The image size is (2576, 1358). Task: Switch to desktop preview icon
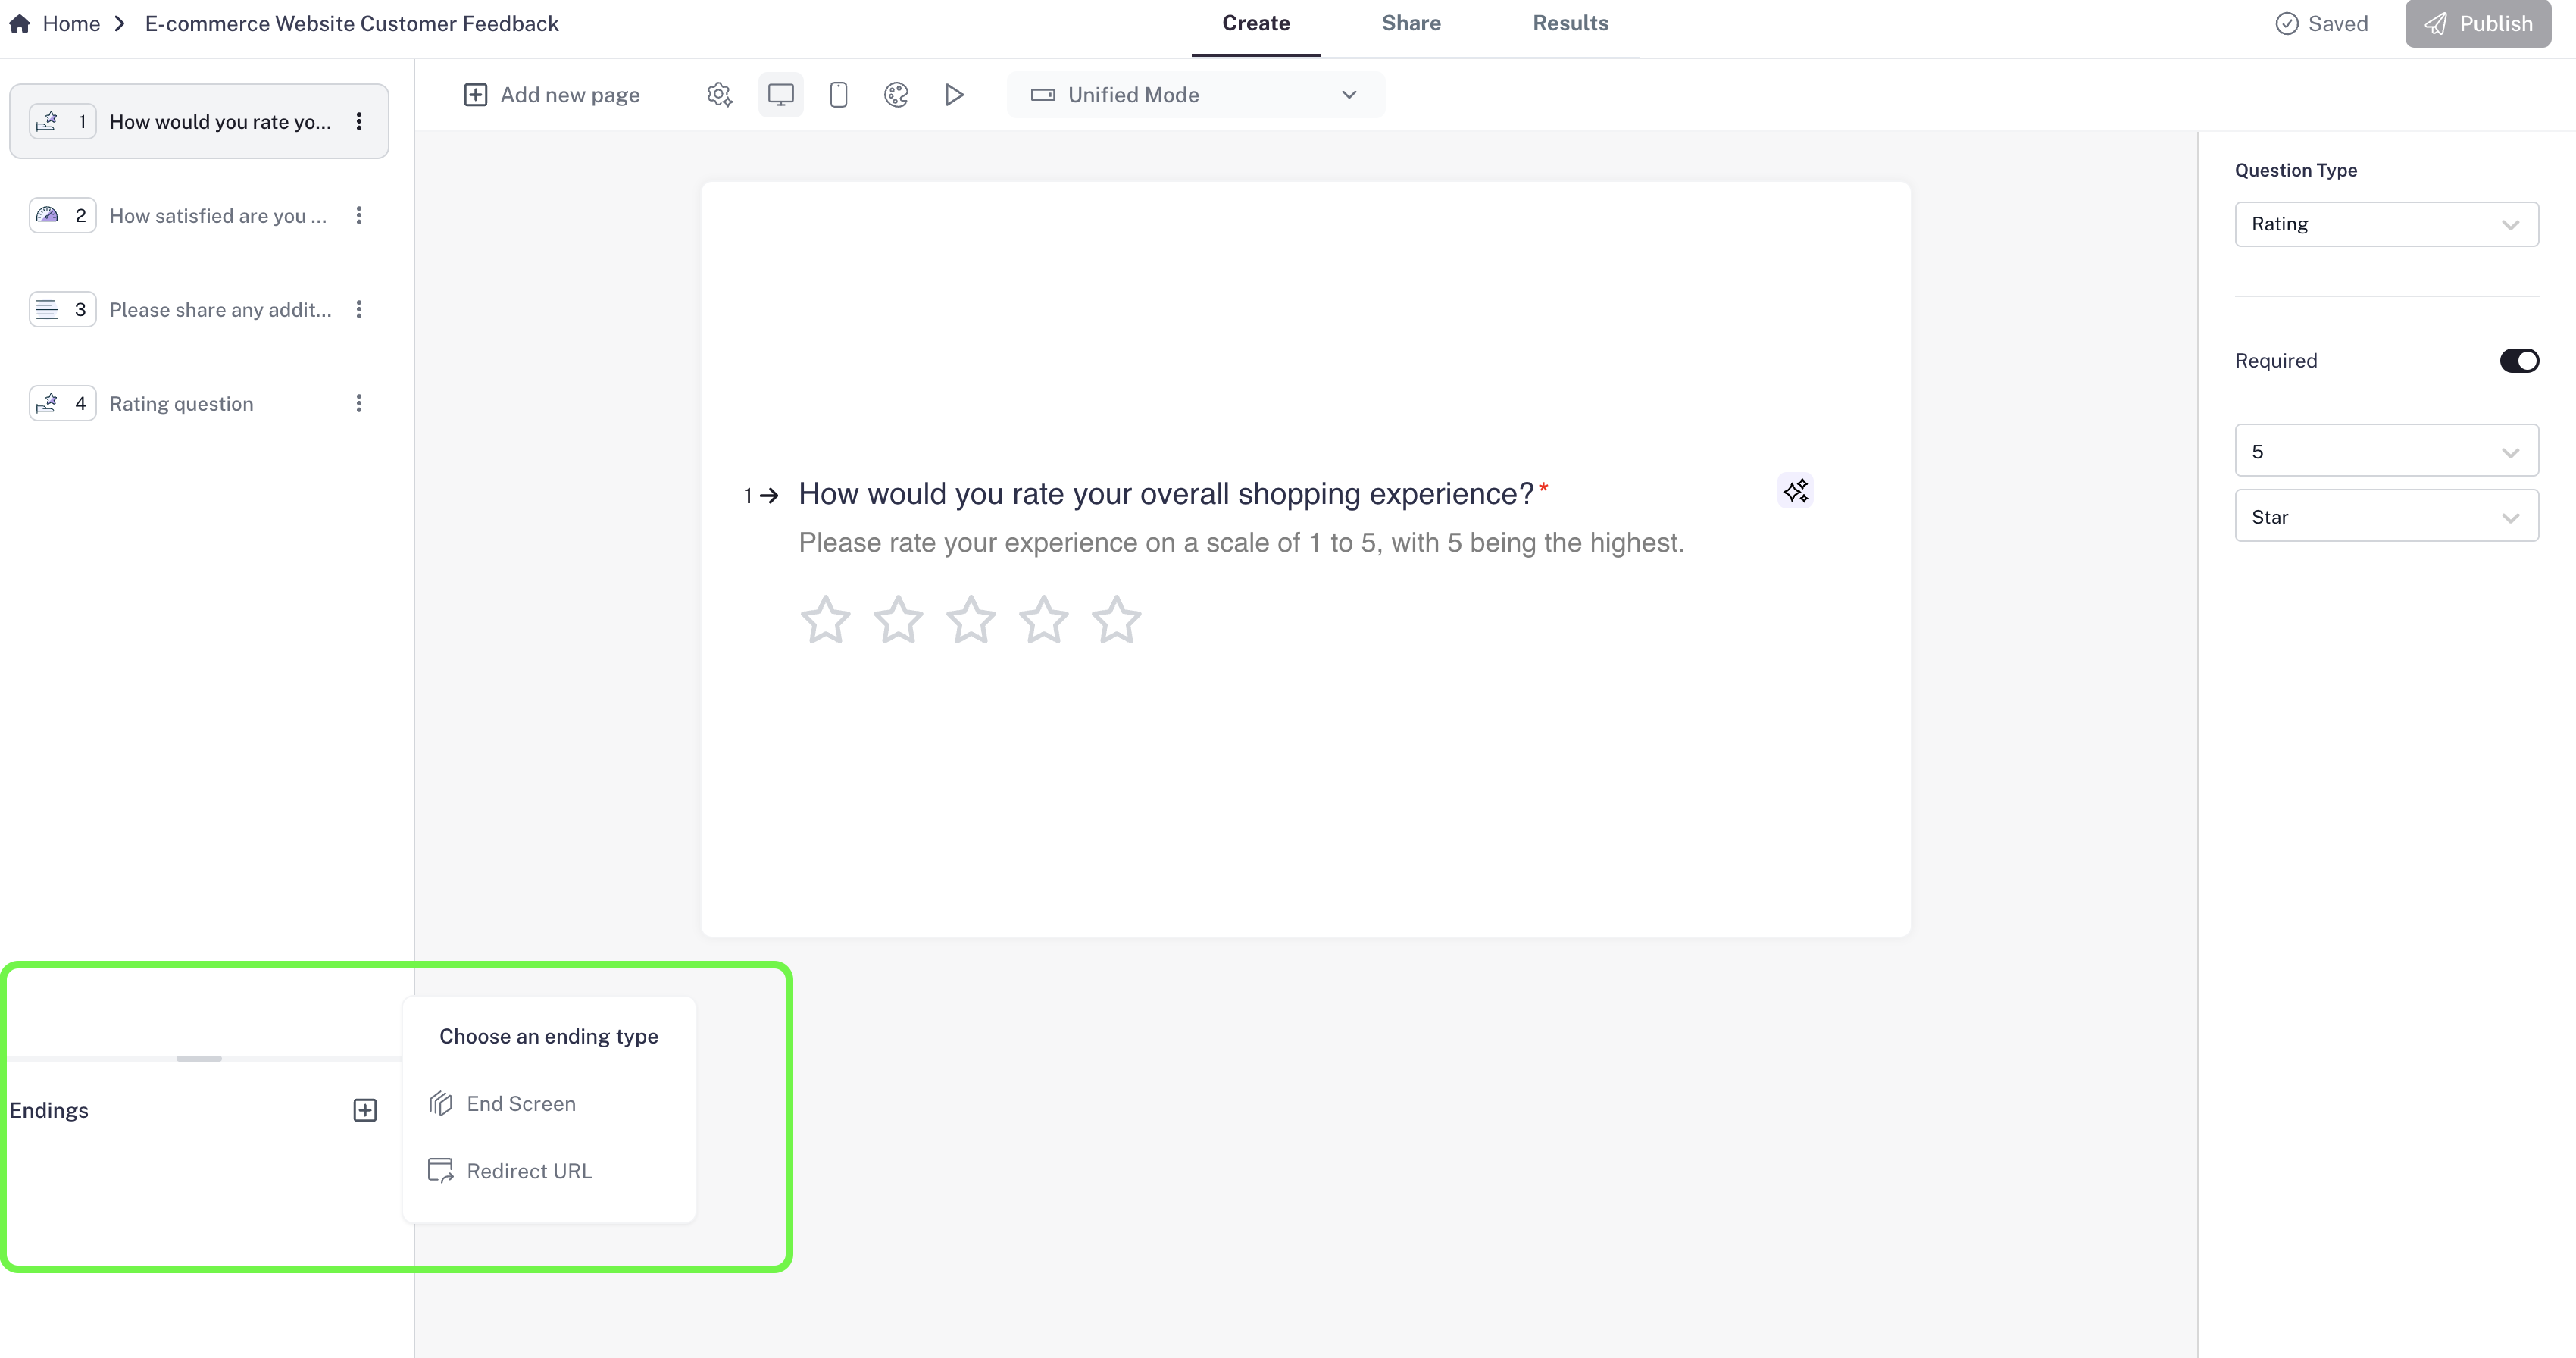(x=780, y=95)
